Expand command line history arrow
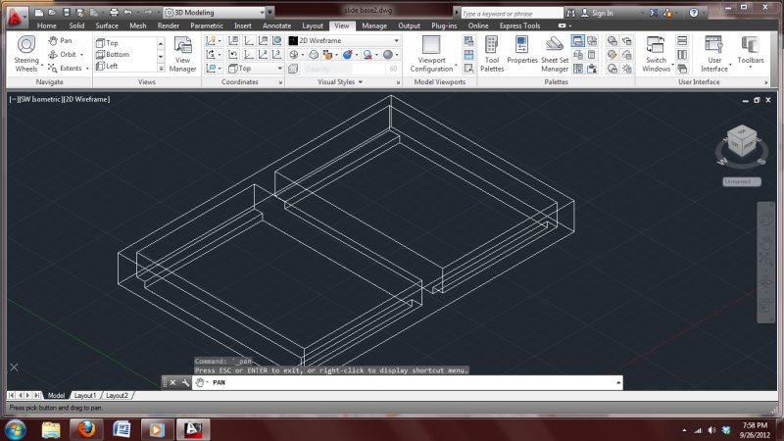This screenshot has width=784, height=441. [618, 382]
